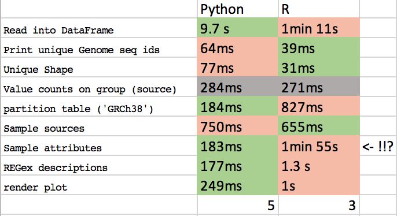Image resolution: width=397 pixels, height=216 pixels.
Task: Click the 'Print unique Genome seq ids' cell
Action: click(99, 47)
